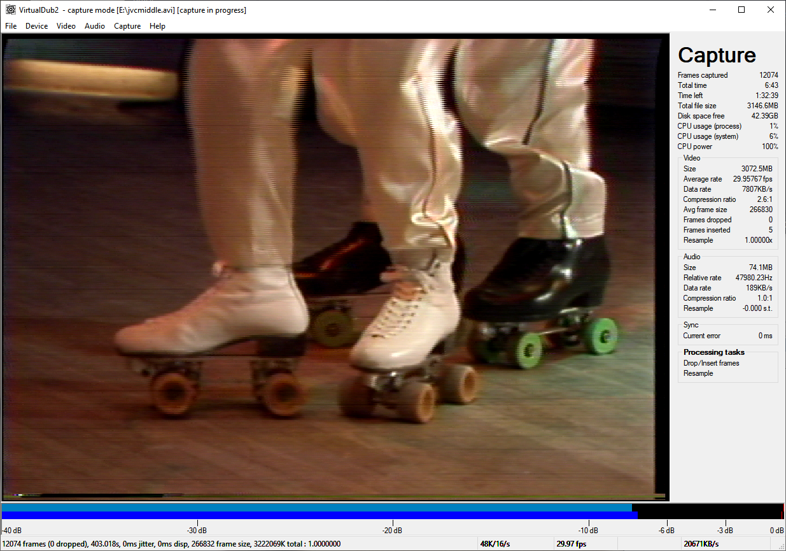Click the -10 dB mark on audio scale
786x551 pixels.
587,531
